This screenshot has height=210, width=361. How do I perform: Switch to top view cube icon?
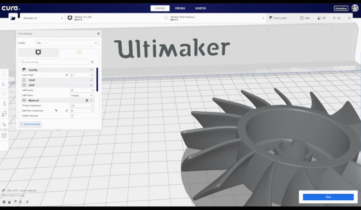pyautogui.click(x=15, y=202)
